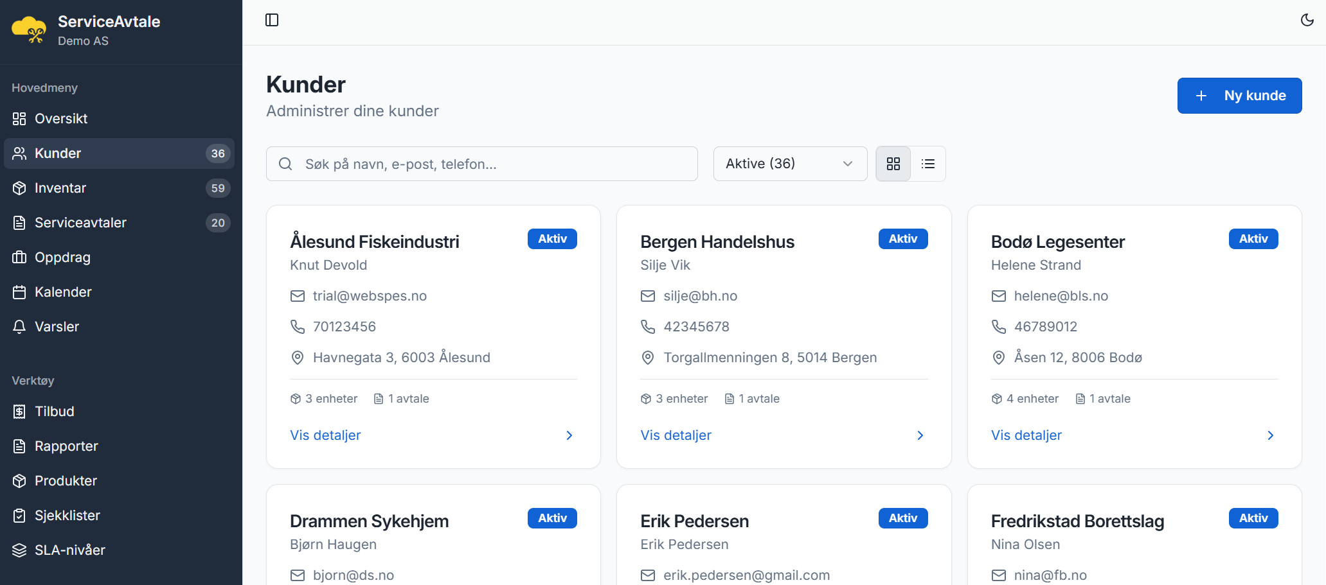Image resolution: width=1326 pixels, height=585 pixels.
Task: Click the ServiceAvtale cloud logo
Action: click(29, 30)
